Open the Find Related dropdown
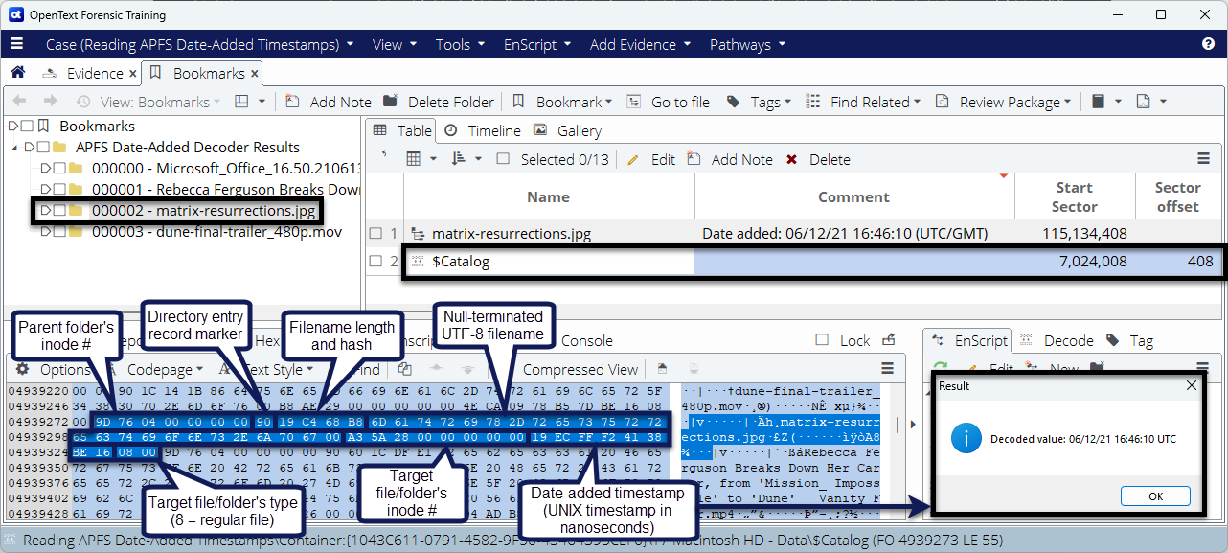This screenshot has width=1228, height=553. [x=862, y=102]
